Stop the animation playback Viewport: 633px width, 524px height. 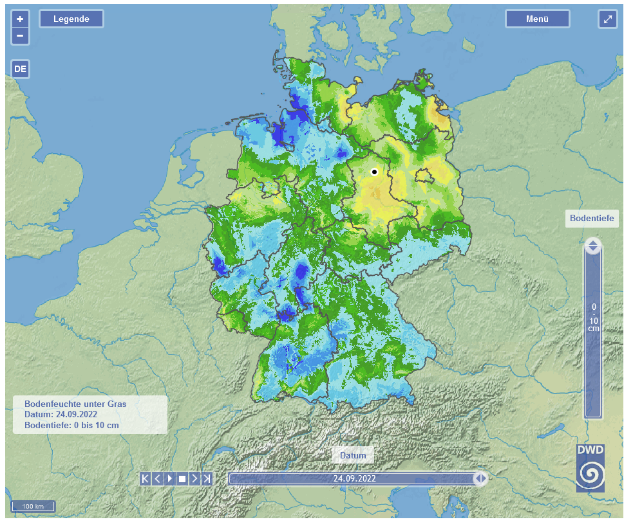pyautogui.click(x=182, y=478)
